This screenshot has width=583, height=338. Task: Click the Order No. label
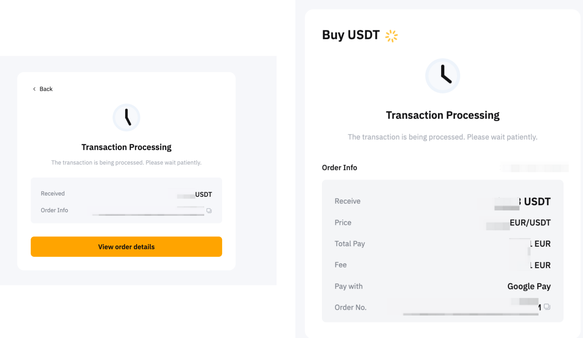pyautogui.click(x=350, y=307)
